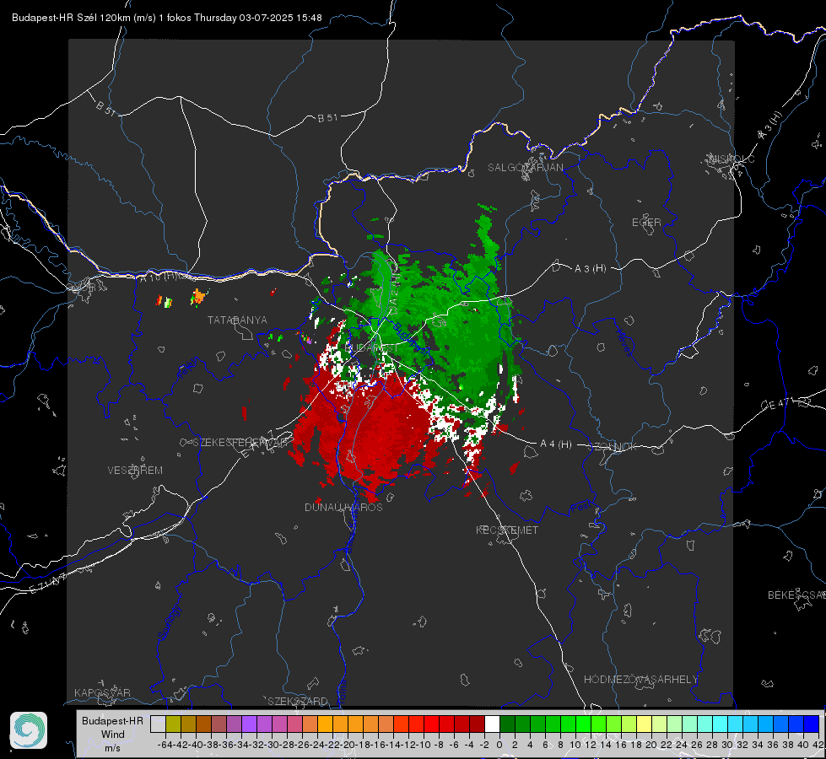Viewport: 826px width, 759px height.
Task: Click the SZOLNOK city label
Action: point(613,447)
